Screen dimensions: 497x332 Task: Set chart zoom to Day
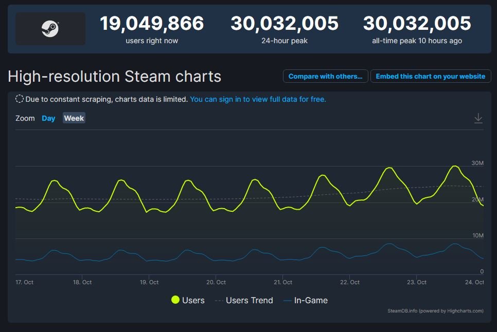48,118
